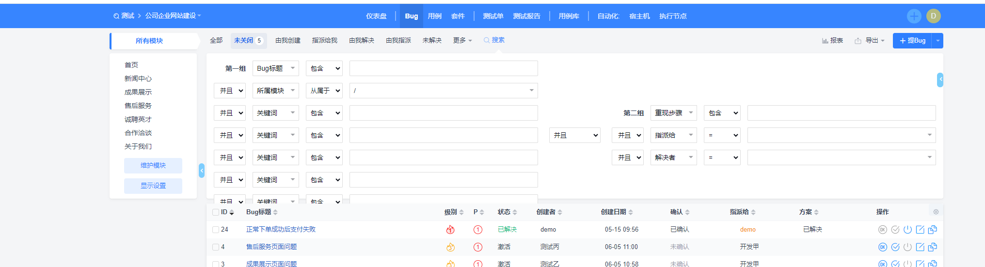
Task: Click the edit icon for bug 4
Action: point(920,247)
